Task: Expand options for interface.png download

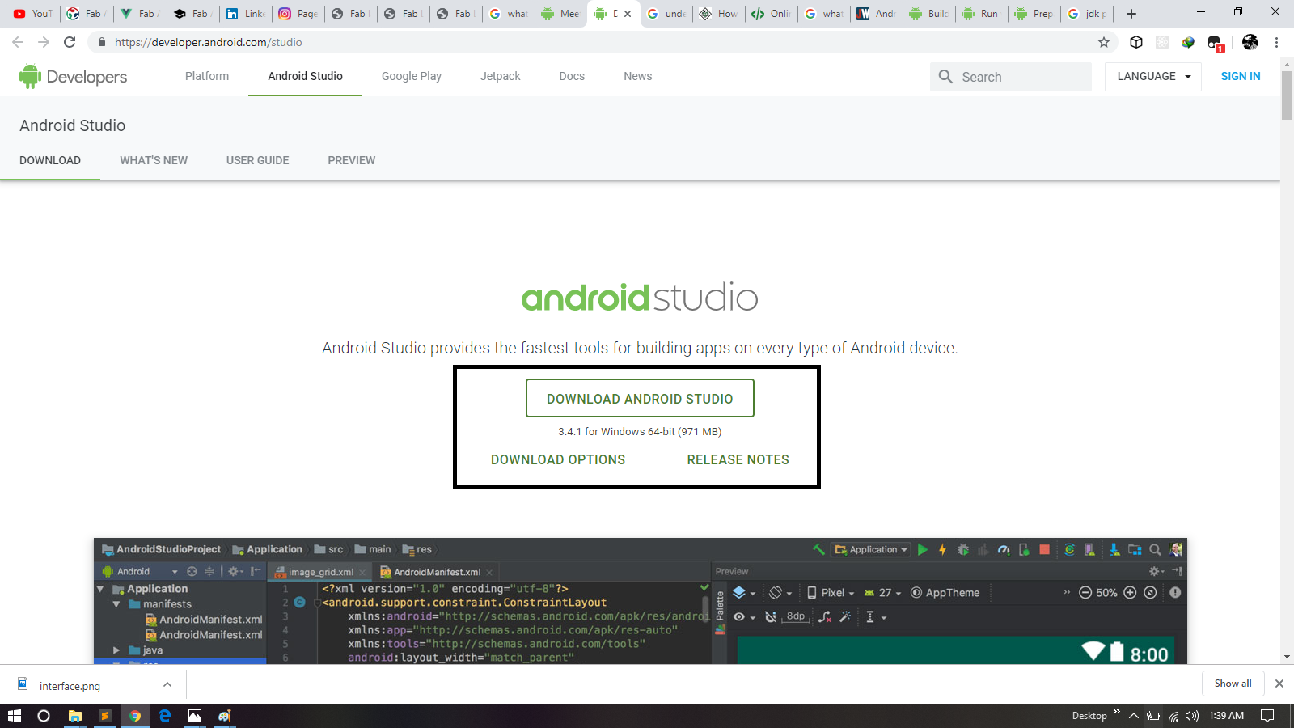Action: click(167, 684)
